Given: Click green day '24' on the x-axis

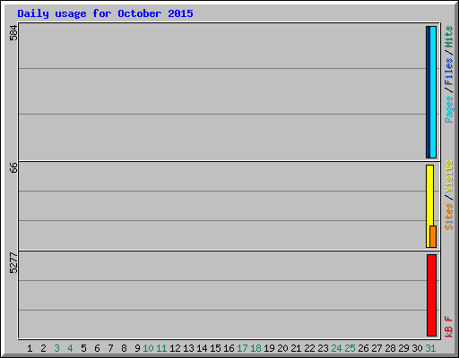Looking at the screenshot, I should (336, 348).
